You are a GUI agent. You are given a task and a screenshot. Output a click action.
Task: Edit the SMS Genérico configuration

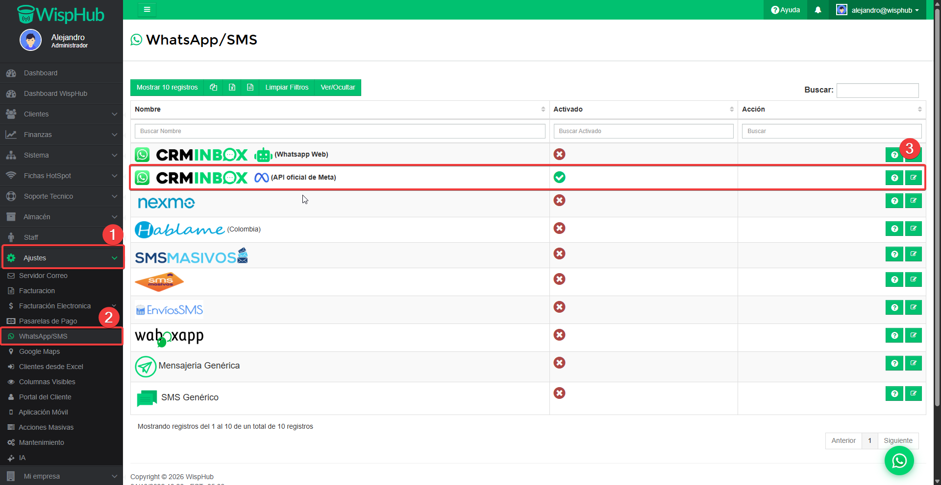pyautogui.click(x=914, y=393)
